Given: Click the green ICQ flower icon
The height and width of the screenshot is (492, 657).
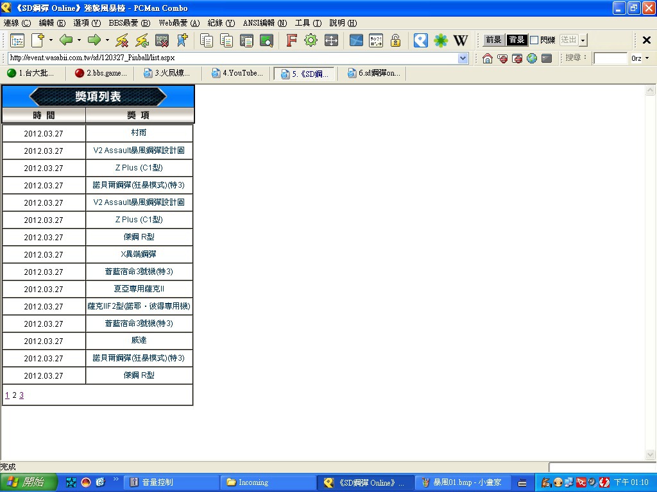Looking at the screenshot, I should click(x=441, y=40).
